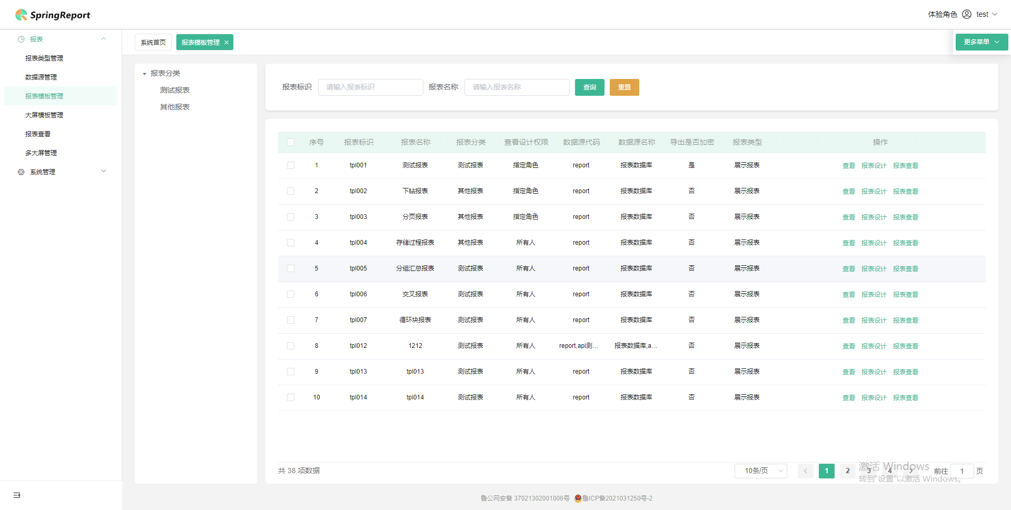Click the sidebar collapse icon at bottom left
The image size is (1011, 510).
(17, 495)
